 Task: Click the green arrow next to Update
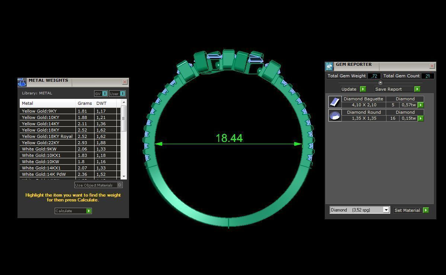coord(363,89)
